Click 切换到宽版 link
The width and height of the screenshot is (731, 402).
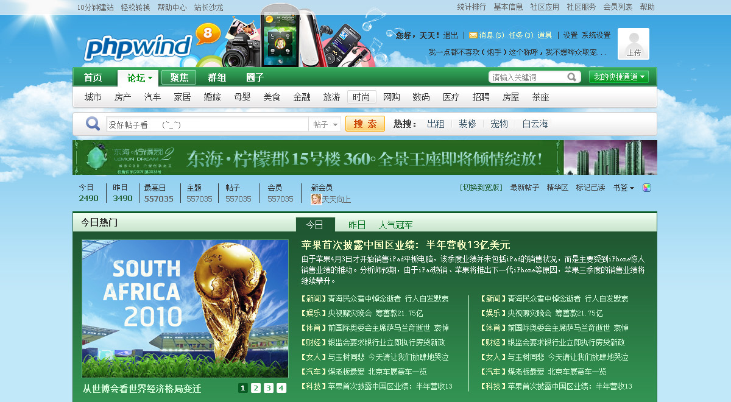[481, 188]
